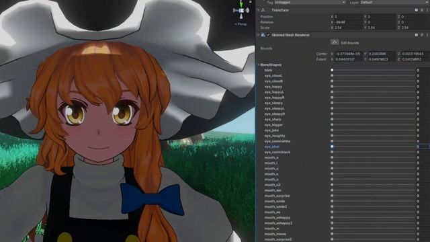Viewport: 430px width, 242px height.
Task: Adjust the eye_comicblack blendshape slider
Action: 373,152
